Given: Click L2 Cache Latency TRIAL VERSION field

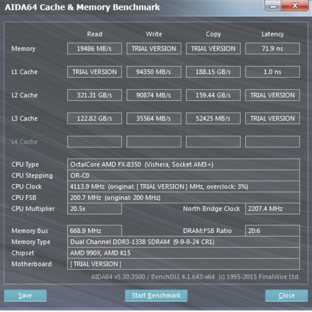Looking at the screenshot, I should 272,95.
